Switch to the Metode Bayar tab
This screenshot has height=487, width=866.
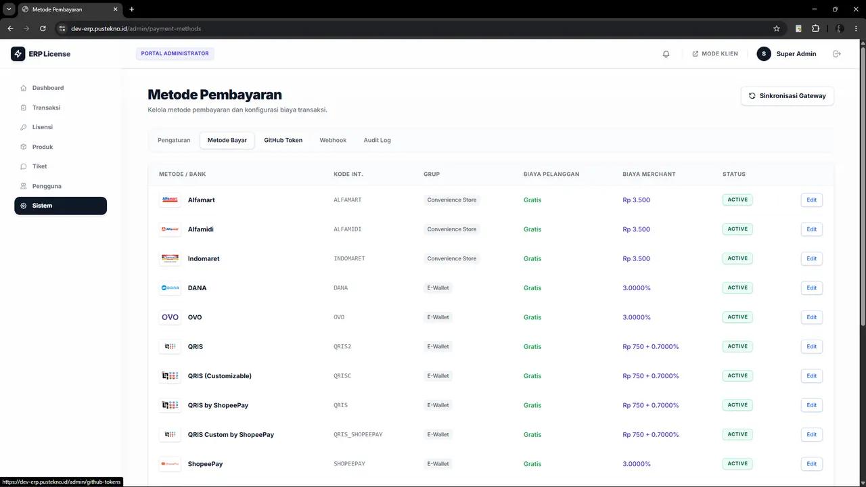tap(227, 140)
